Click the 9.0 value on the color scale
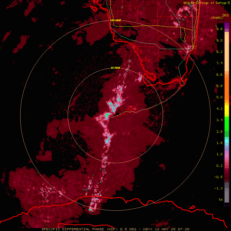231x231 pixels. [x=219, y=40]
